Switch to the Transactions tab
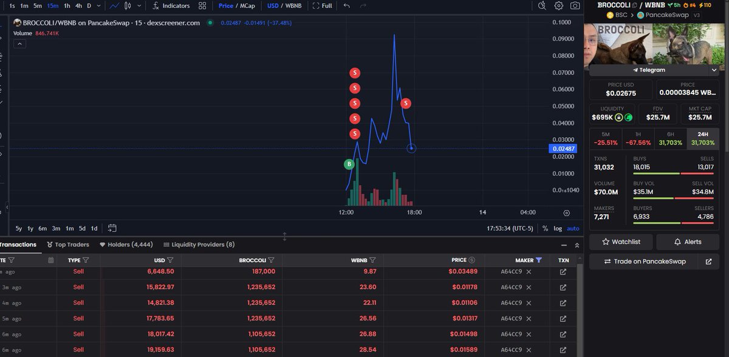Image resolution: width=729 pixels, height=357 pixels. [x=18, y=245]
